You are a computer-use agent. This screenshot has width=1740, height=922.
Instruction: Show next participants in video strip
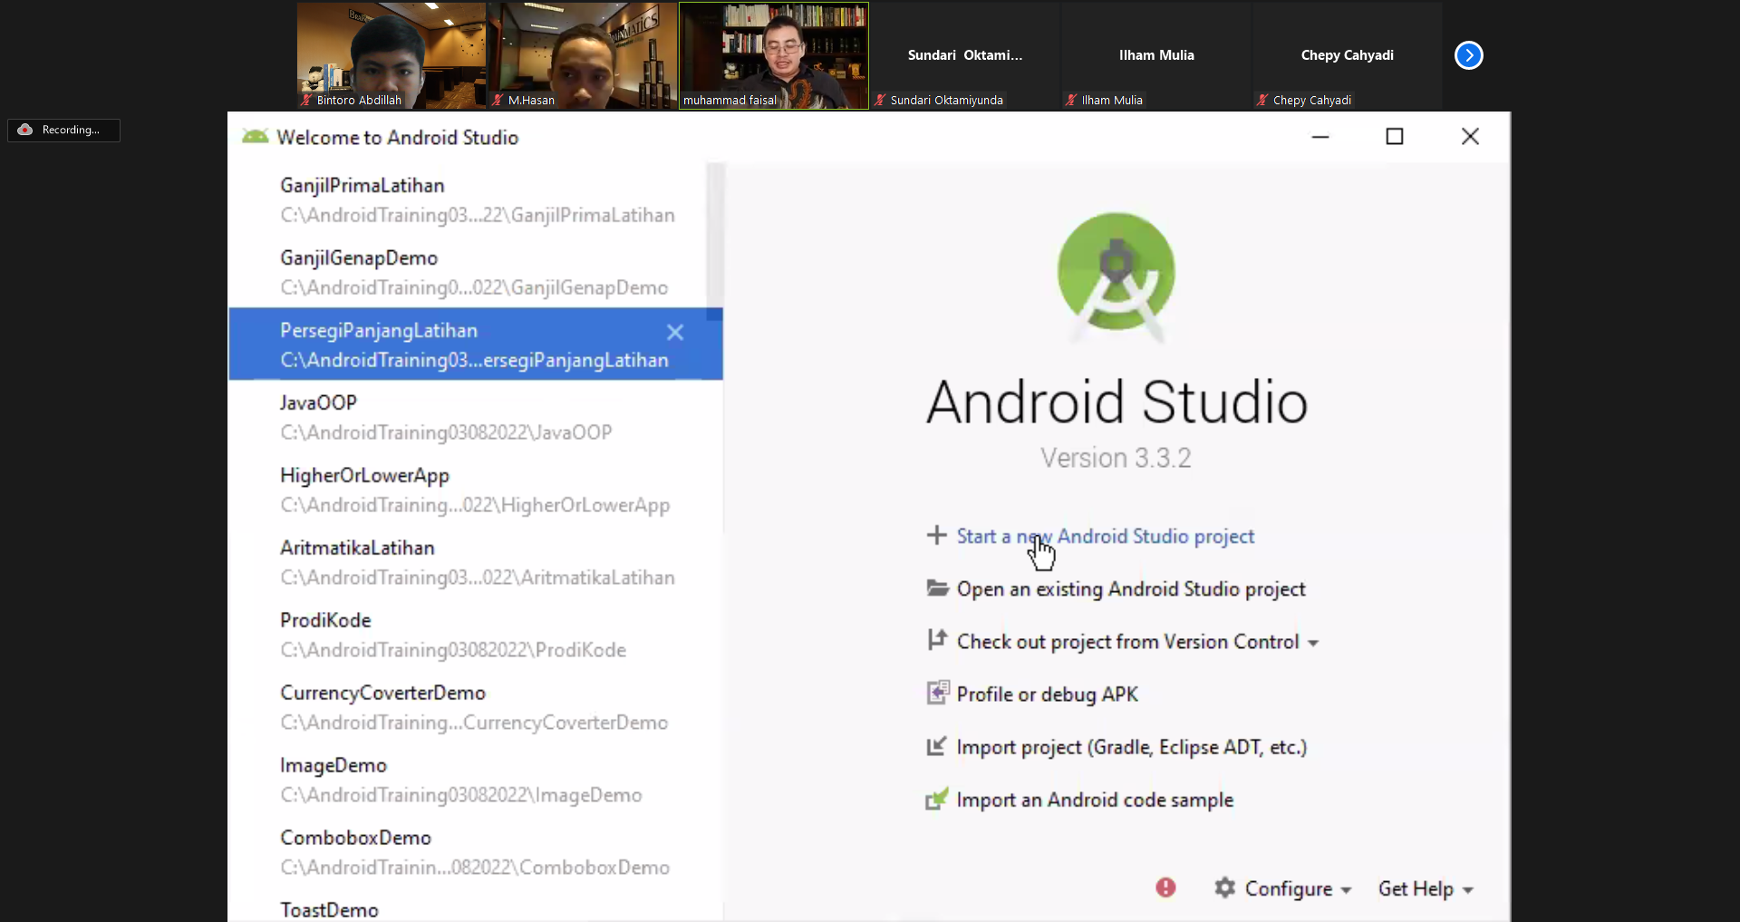click(1468, 55)
